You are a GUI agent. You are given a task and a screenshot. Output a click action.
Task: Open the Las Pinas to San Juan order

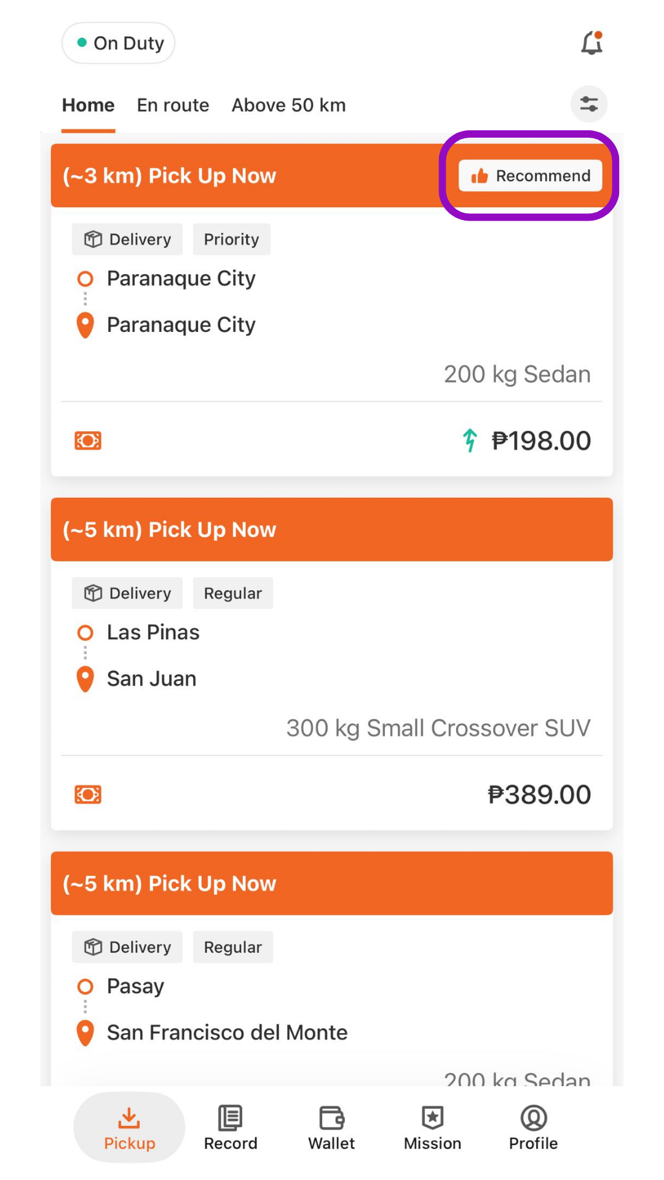332,664
